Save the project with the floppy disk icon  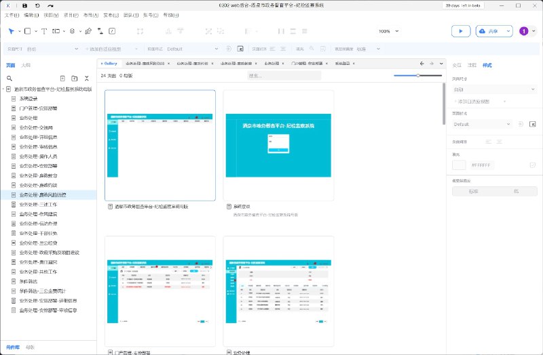[x=24, y=5]
